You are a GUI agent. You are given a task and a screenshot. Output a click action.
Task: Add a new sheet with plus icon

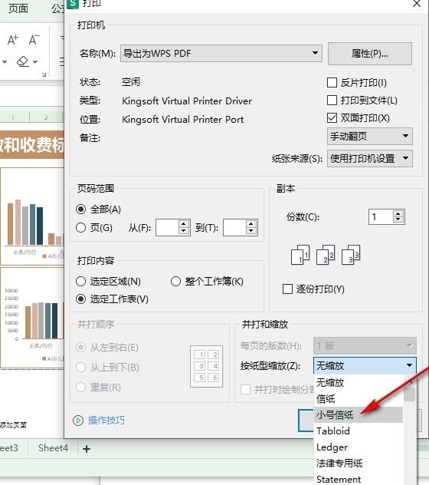point(87,449)
